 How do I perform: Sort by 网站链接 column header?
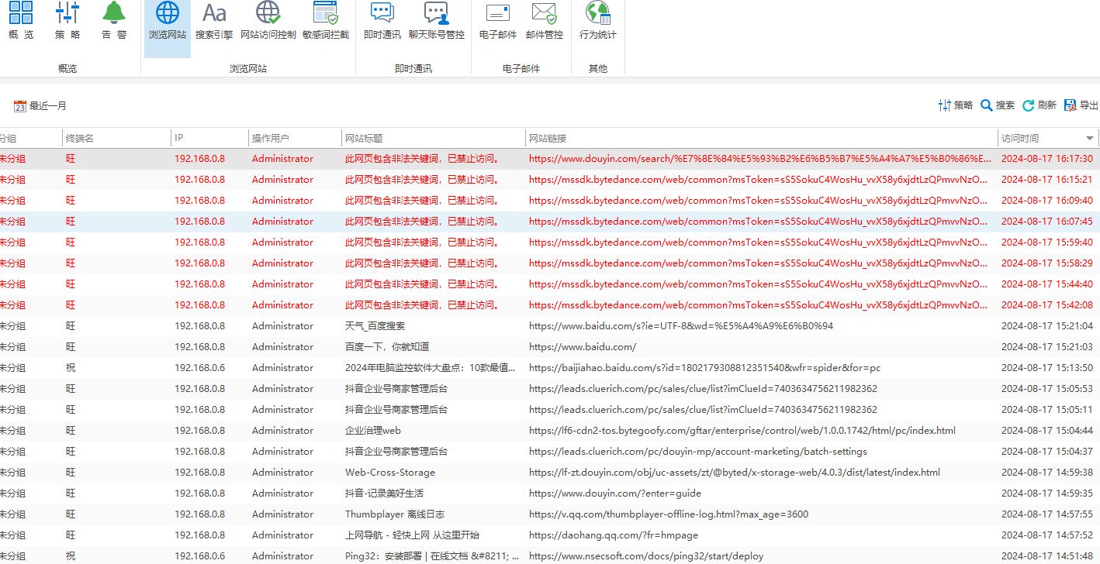coord(762,138)
